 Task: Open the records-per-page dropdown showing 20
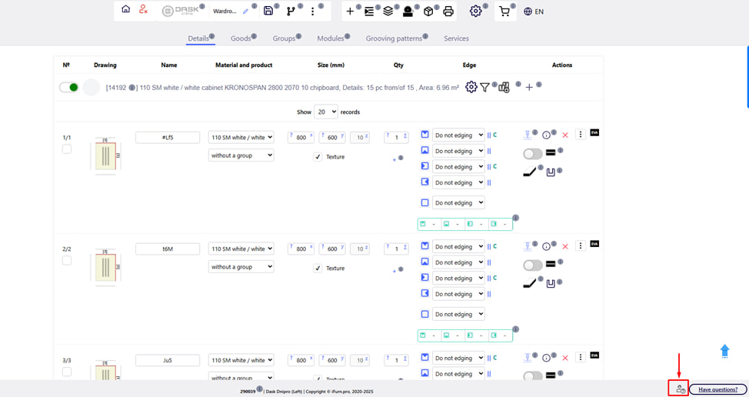click(x=325, y=112)
